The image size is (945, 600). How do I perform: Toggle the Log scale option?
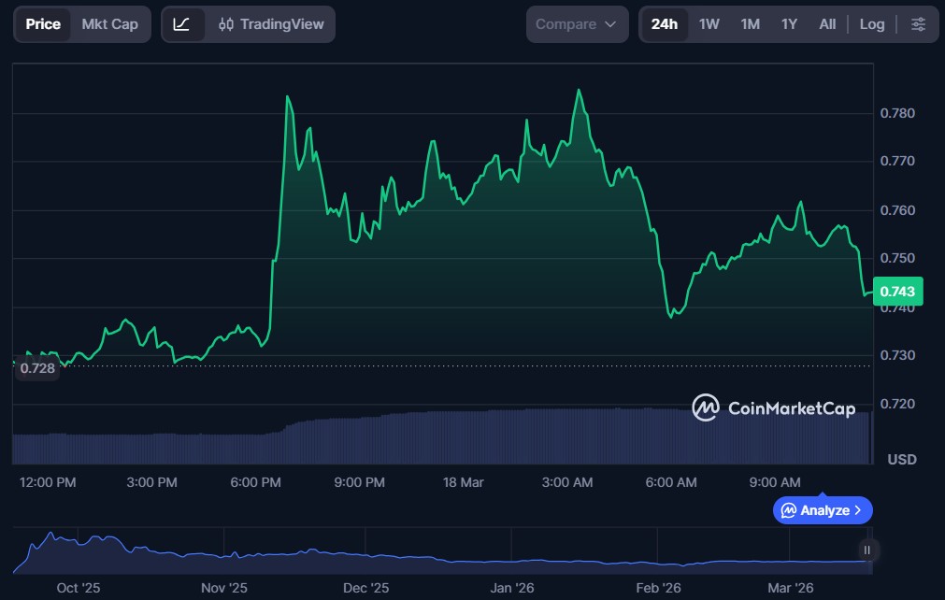871,24
